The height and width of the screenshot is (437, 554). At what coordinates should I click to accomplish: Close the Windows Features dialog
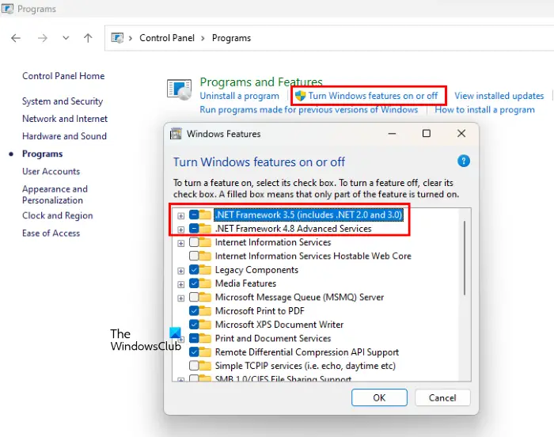click(461, 133)
